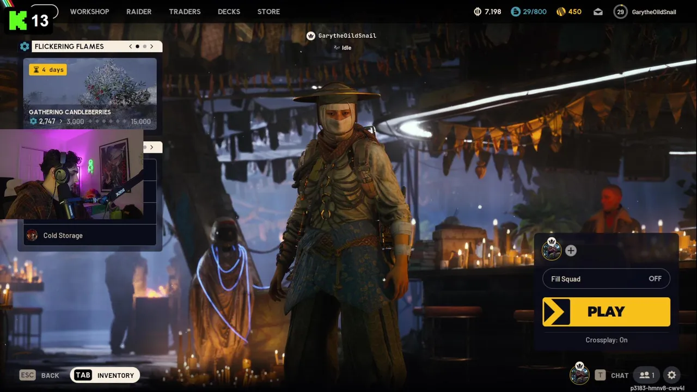Open the Store tab

click(268, 11)
